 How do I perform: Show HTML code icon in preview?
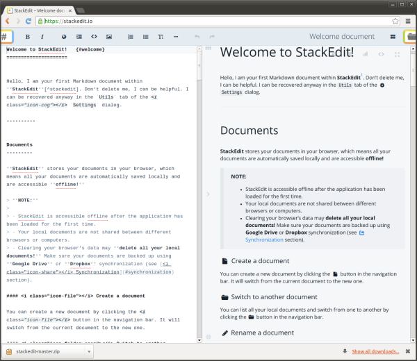click(381, 54)
